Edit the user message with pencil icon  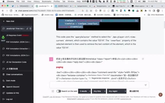[143, 59]
